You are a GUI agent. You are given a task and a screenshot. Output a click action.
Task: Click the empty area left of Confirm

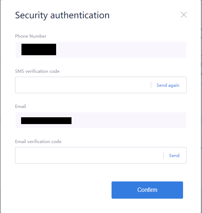pos(62,190)
